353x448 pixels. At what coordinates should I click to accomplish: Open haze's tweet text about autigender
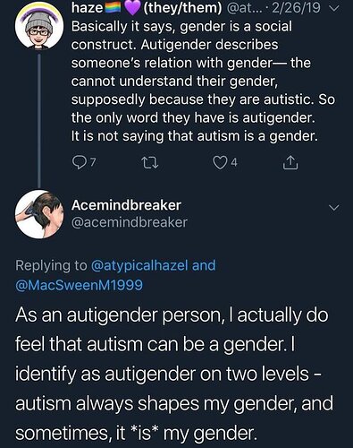point(203,82)
